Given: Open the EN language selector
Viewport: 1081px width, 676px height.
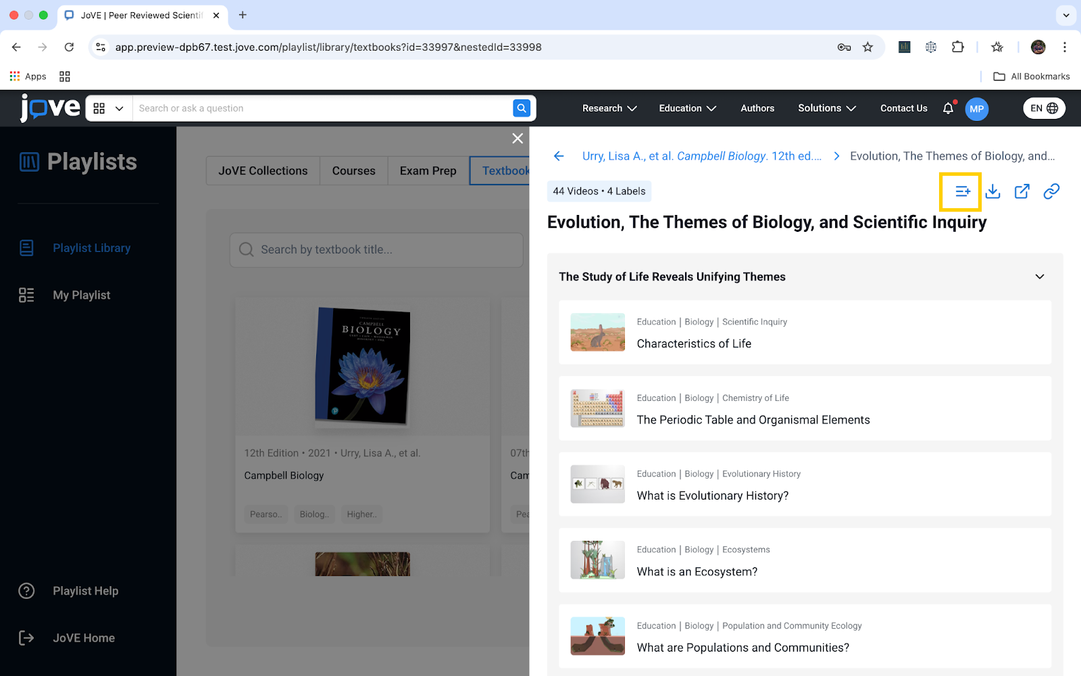Looking at the screenshot, I should click(x=1044, y=108).
